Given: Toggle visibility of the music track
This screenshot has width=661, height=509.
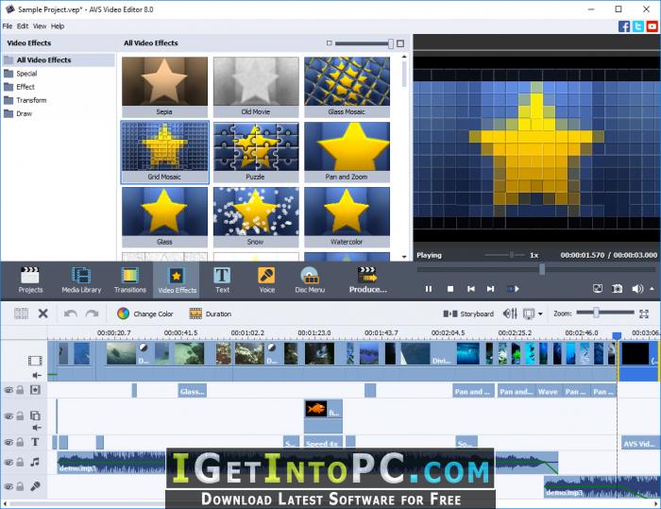Looking at the screenshot, I should point(8,463).
